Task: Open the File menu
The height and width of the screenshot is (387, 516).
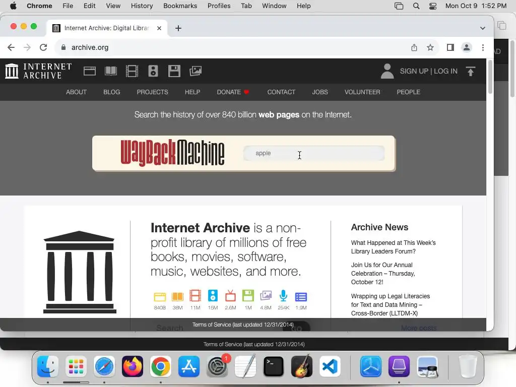Action: pos(68,6)
